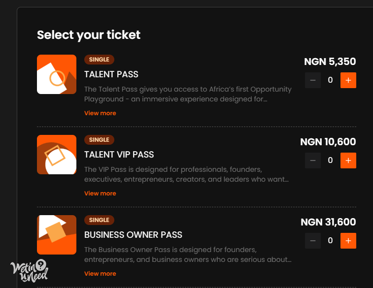Viewport: 373px width, 288px height.
Task: Click the SINGLE badge on Talent Pass
Action: pos(99,60)
